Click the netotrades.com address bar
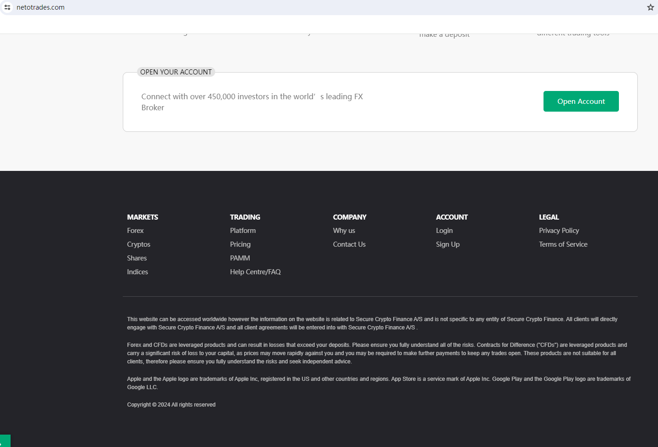The height and width of the screenshot is (447, 658). pyautogui.click(x=40, y=7)
